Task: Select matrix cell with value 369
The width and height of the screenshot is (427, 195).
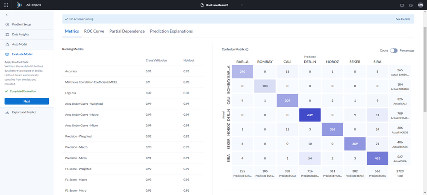Action: coord(354,144)
